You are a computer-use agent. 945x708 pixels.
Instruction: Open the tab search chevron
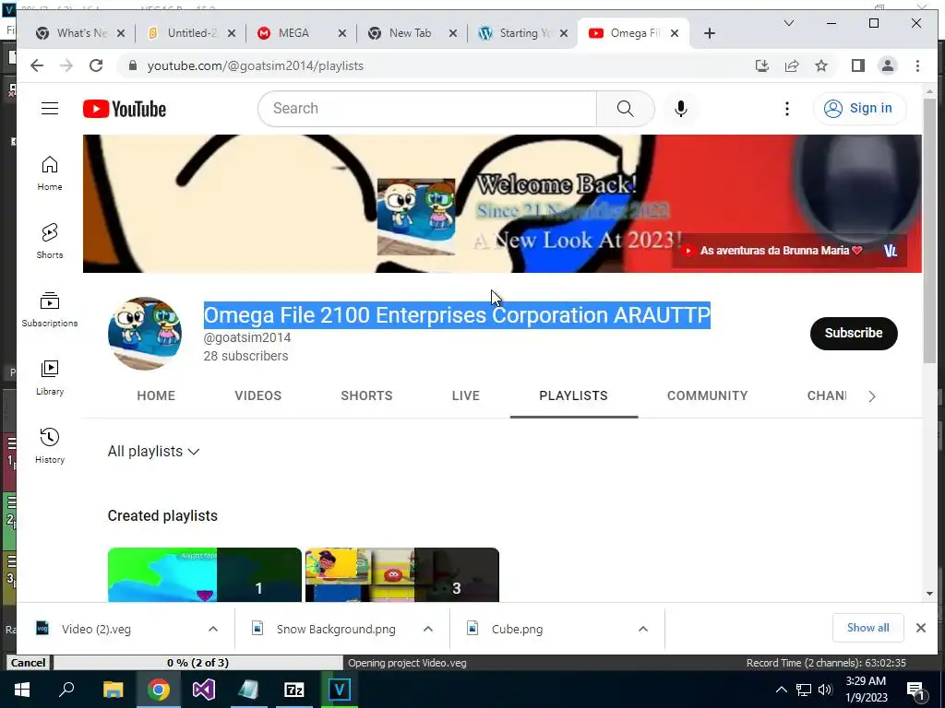click(788, 23)
